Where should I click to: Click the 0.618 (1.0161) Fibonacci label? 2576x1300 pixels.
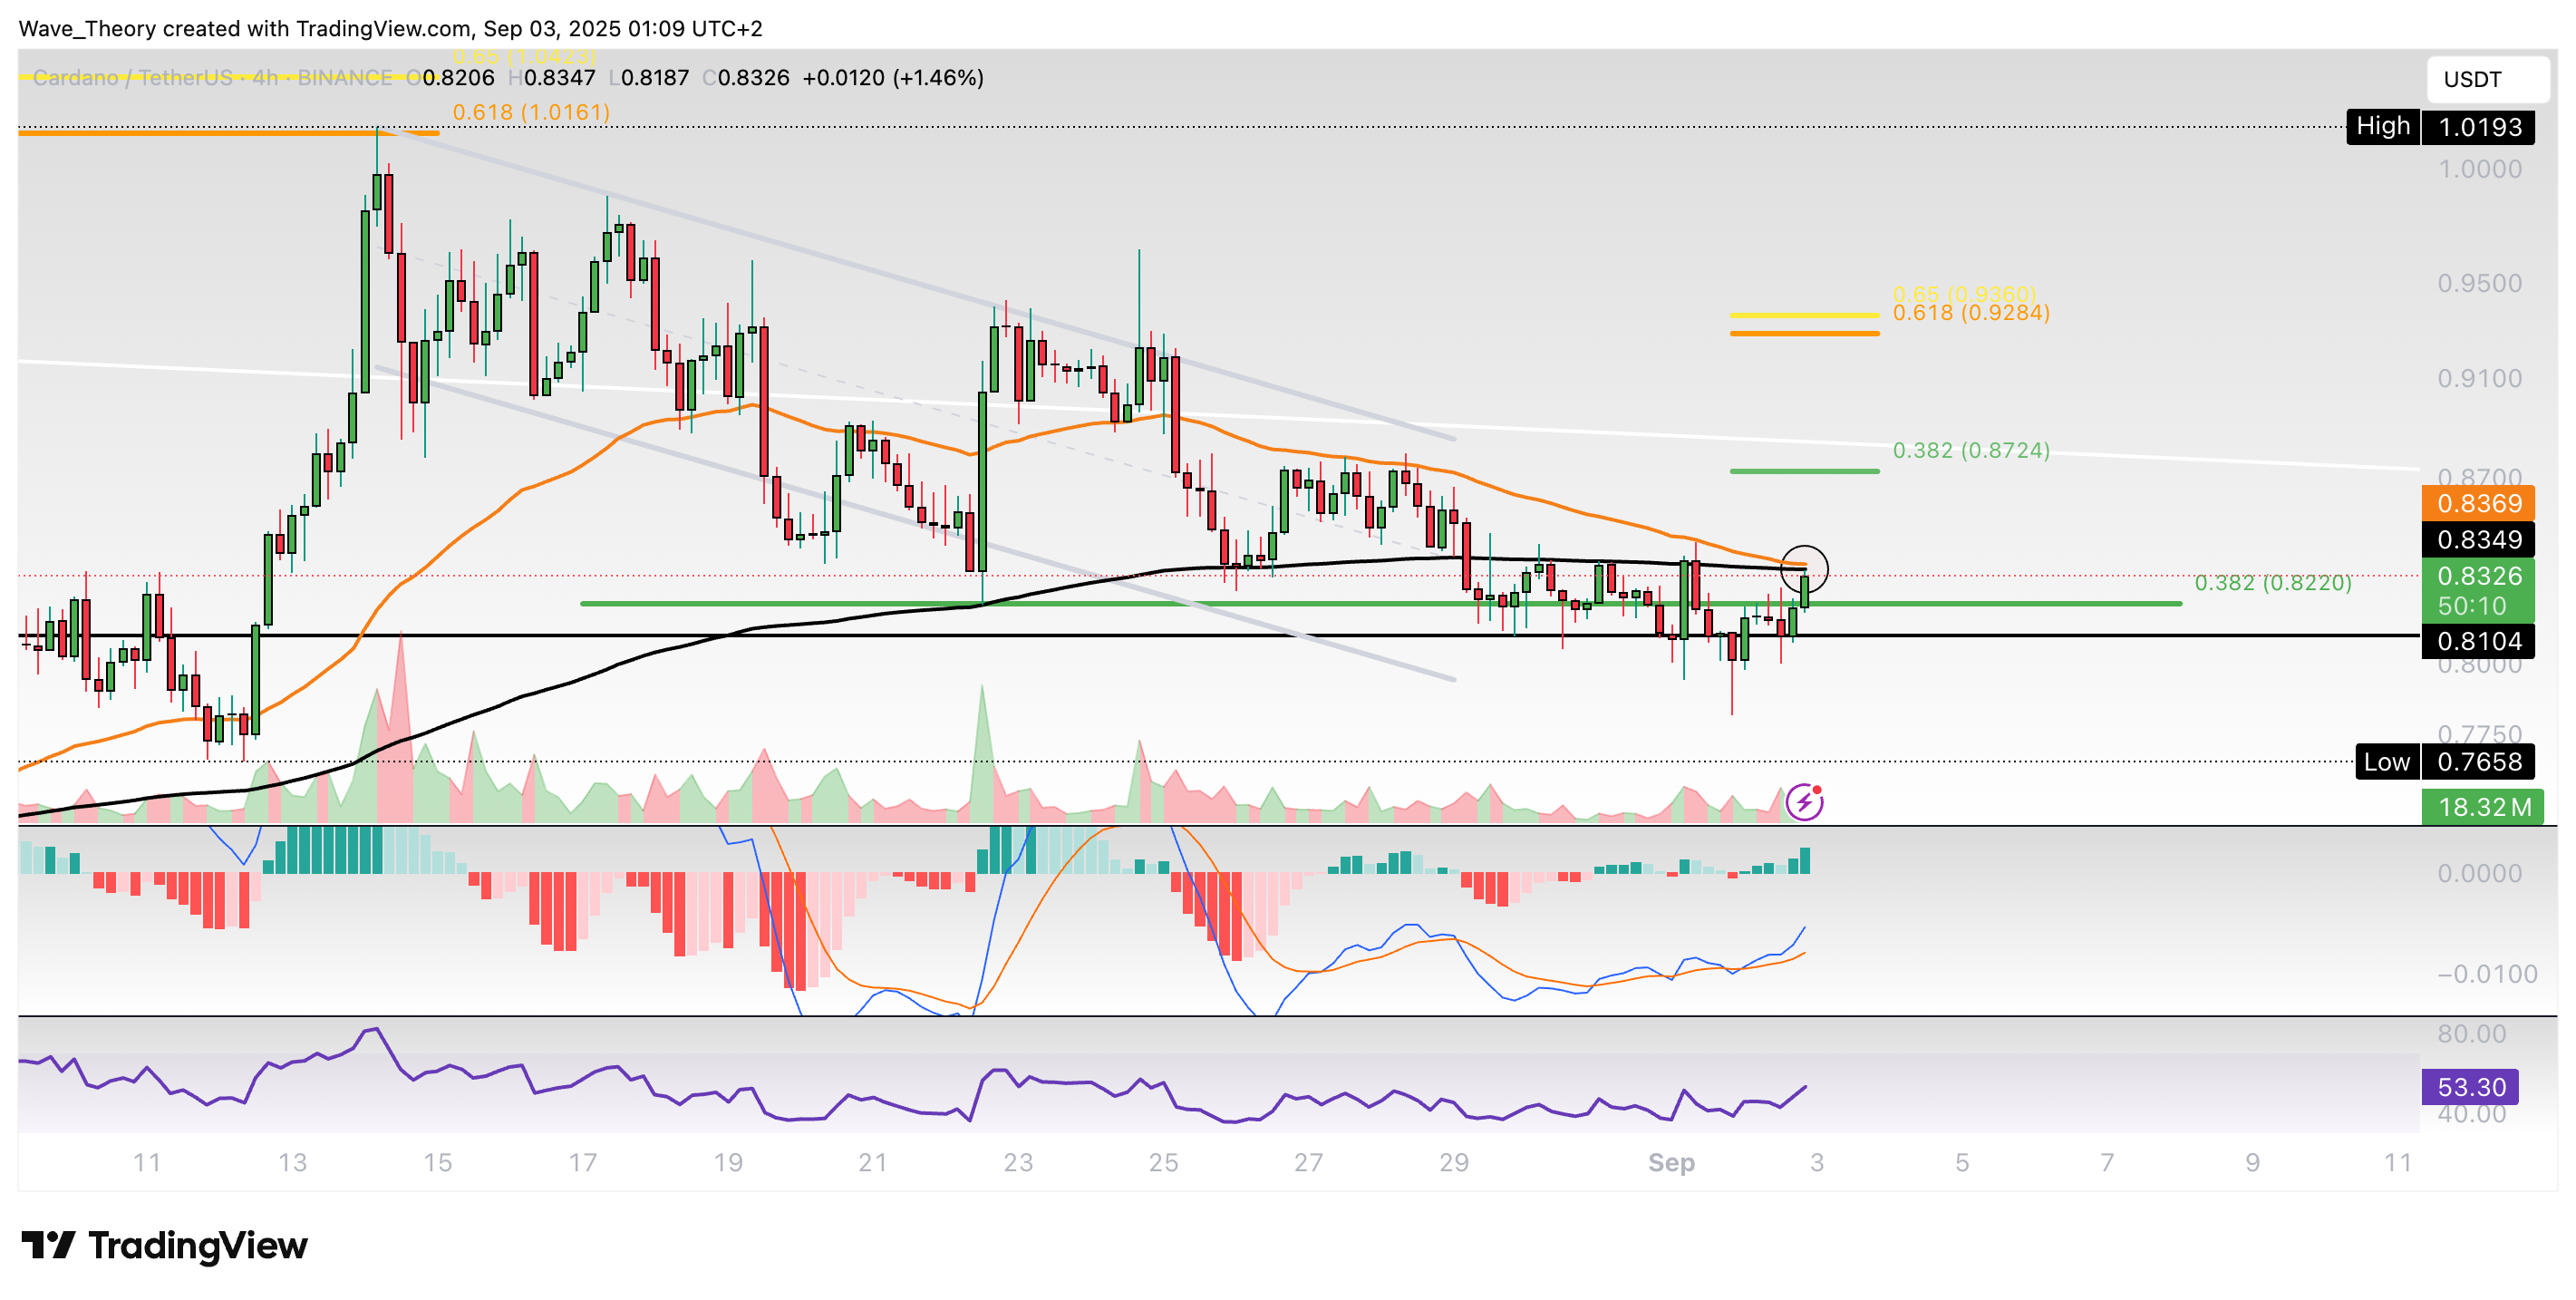point(531,112)
